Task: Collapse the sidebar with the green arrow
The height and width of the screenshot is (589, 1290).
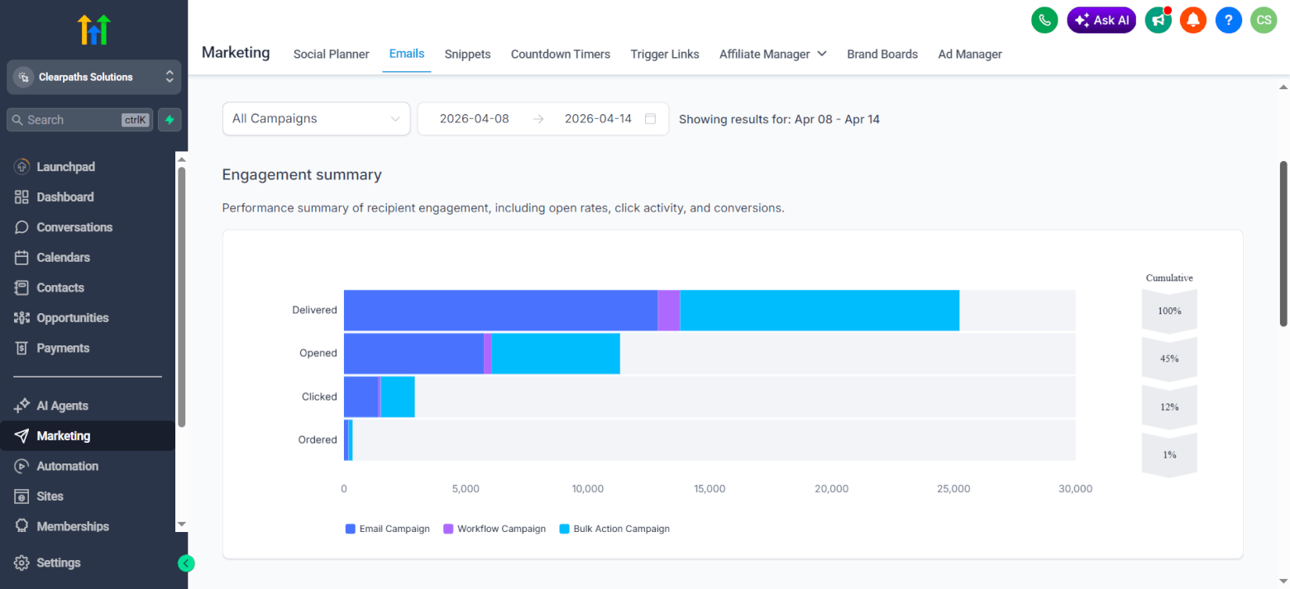Action: pyautogui.click(x=186, y=563)
